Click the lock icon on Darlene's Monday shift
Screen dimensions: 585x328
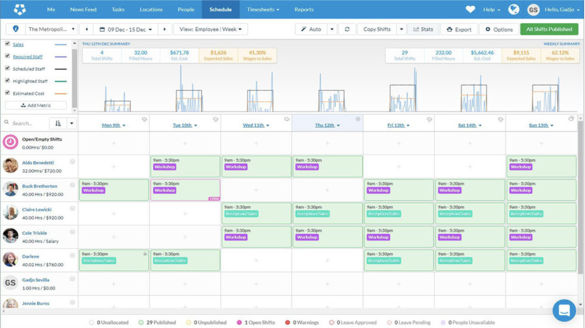tap(145, 254)
